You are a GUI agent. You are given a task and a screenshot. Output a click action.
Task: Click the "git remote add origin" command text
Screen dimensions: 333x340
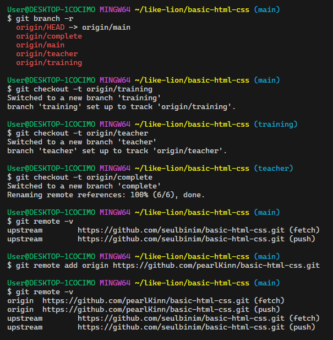coord(62,266)
